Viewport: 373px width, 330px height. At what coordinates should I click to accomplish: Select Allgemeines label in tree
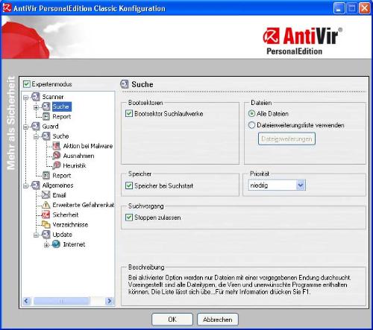click(x=57, y=185)
